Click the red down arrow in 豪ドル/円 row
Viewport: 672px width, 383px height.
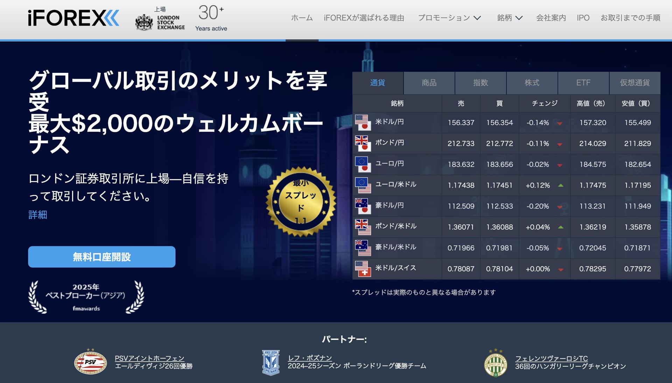pyautogui.click(x=560, y=207)
